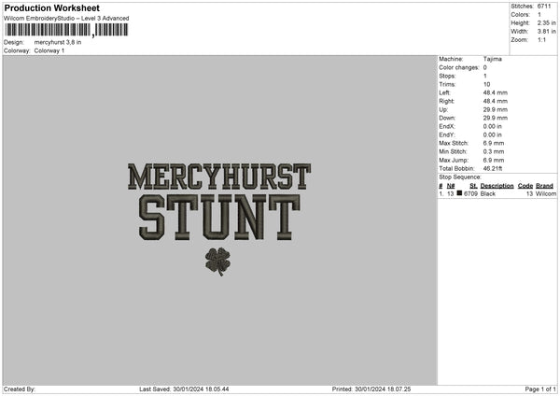Screen dimensions: 560x396
Task: Click the Stop Sequence heading
Action: [x=460, y=177]
